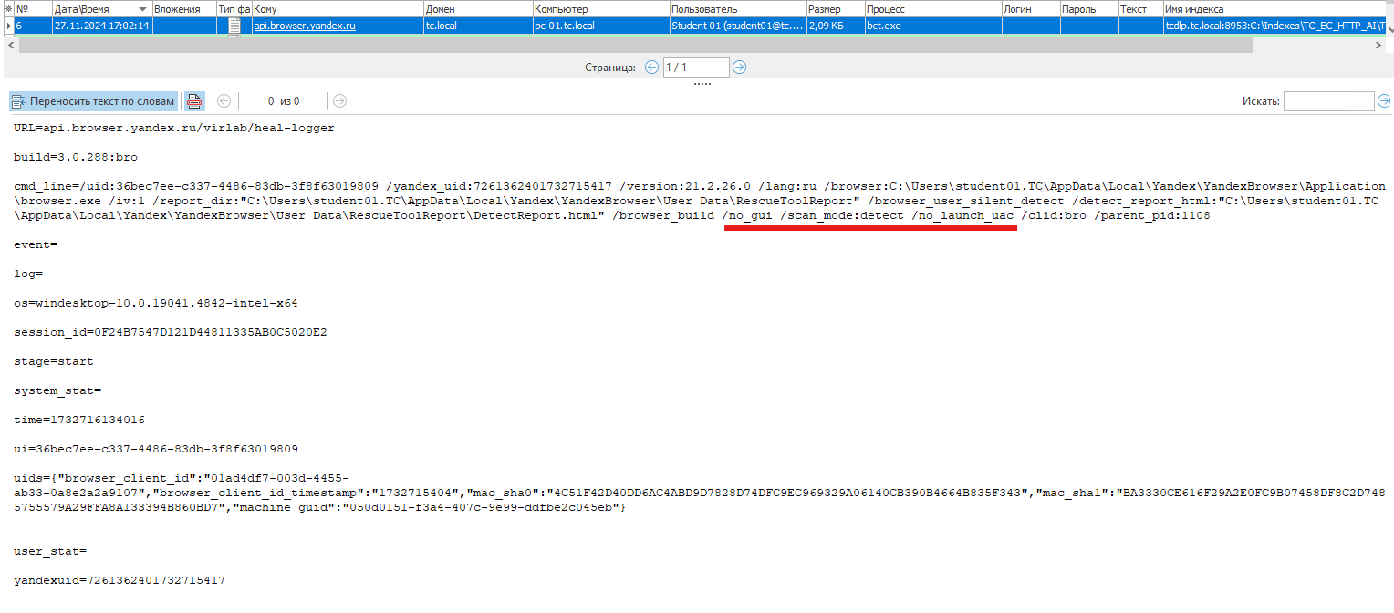
Task: Click the stage=start line
Action: pyautogui.click(x=54, y=361)
